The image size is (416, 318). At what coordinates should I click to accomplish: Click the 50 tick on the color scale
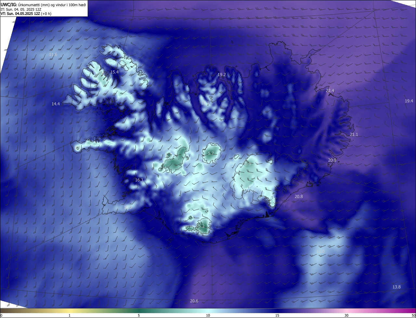coord(413,316)
